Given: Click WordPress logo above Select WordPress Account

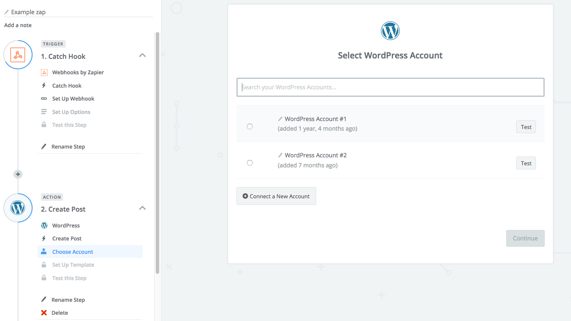Looking at the screenshot, I should point(390,31).
